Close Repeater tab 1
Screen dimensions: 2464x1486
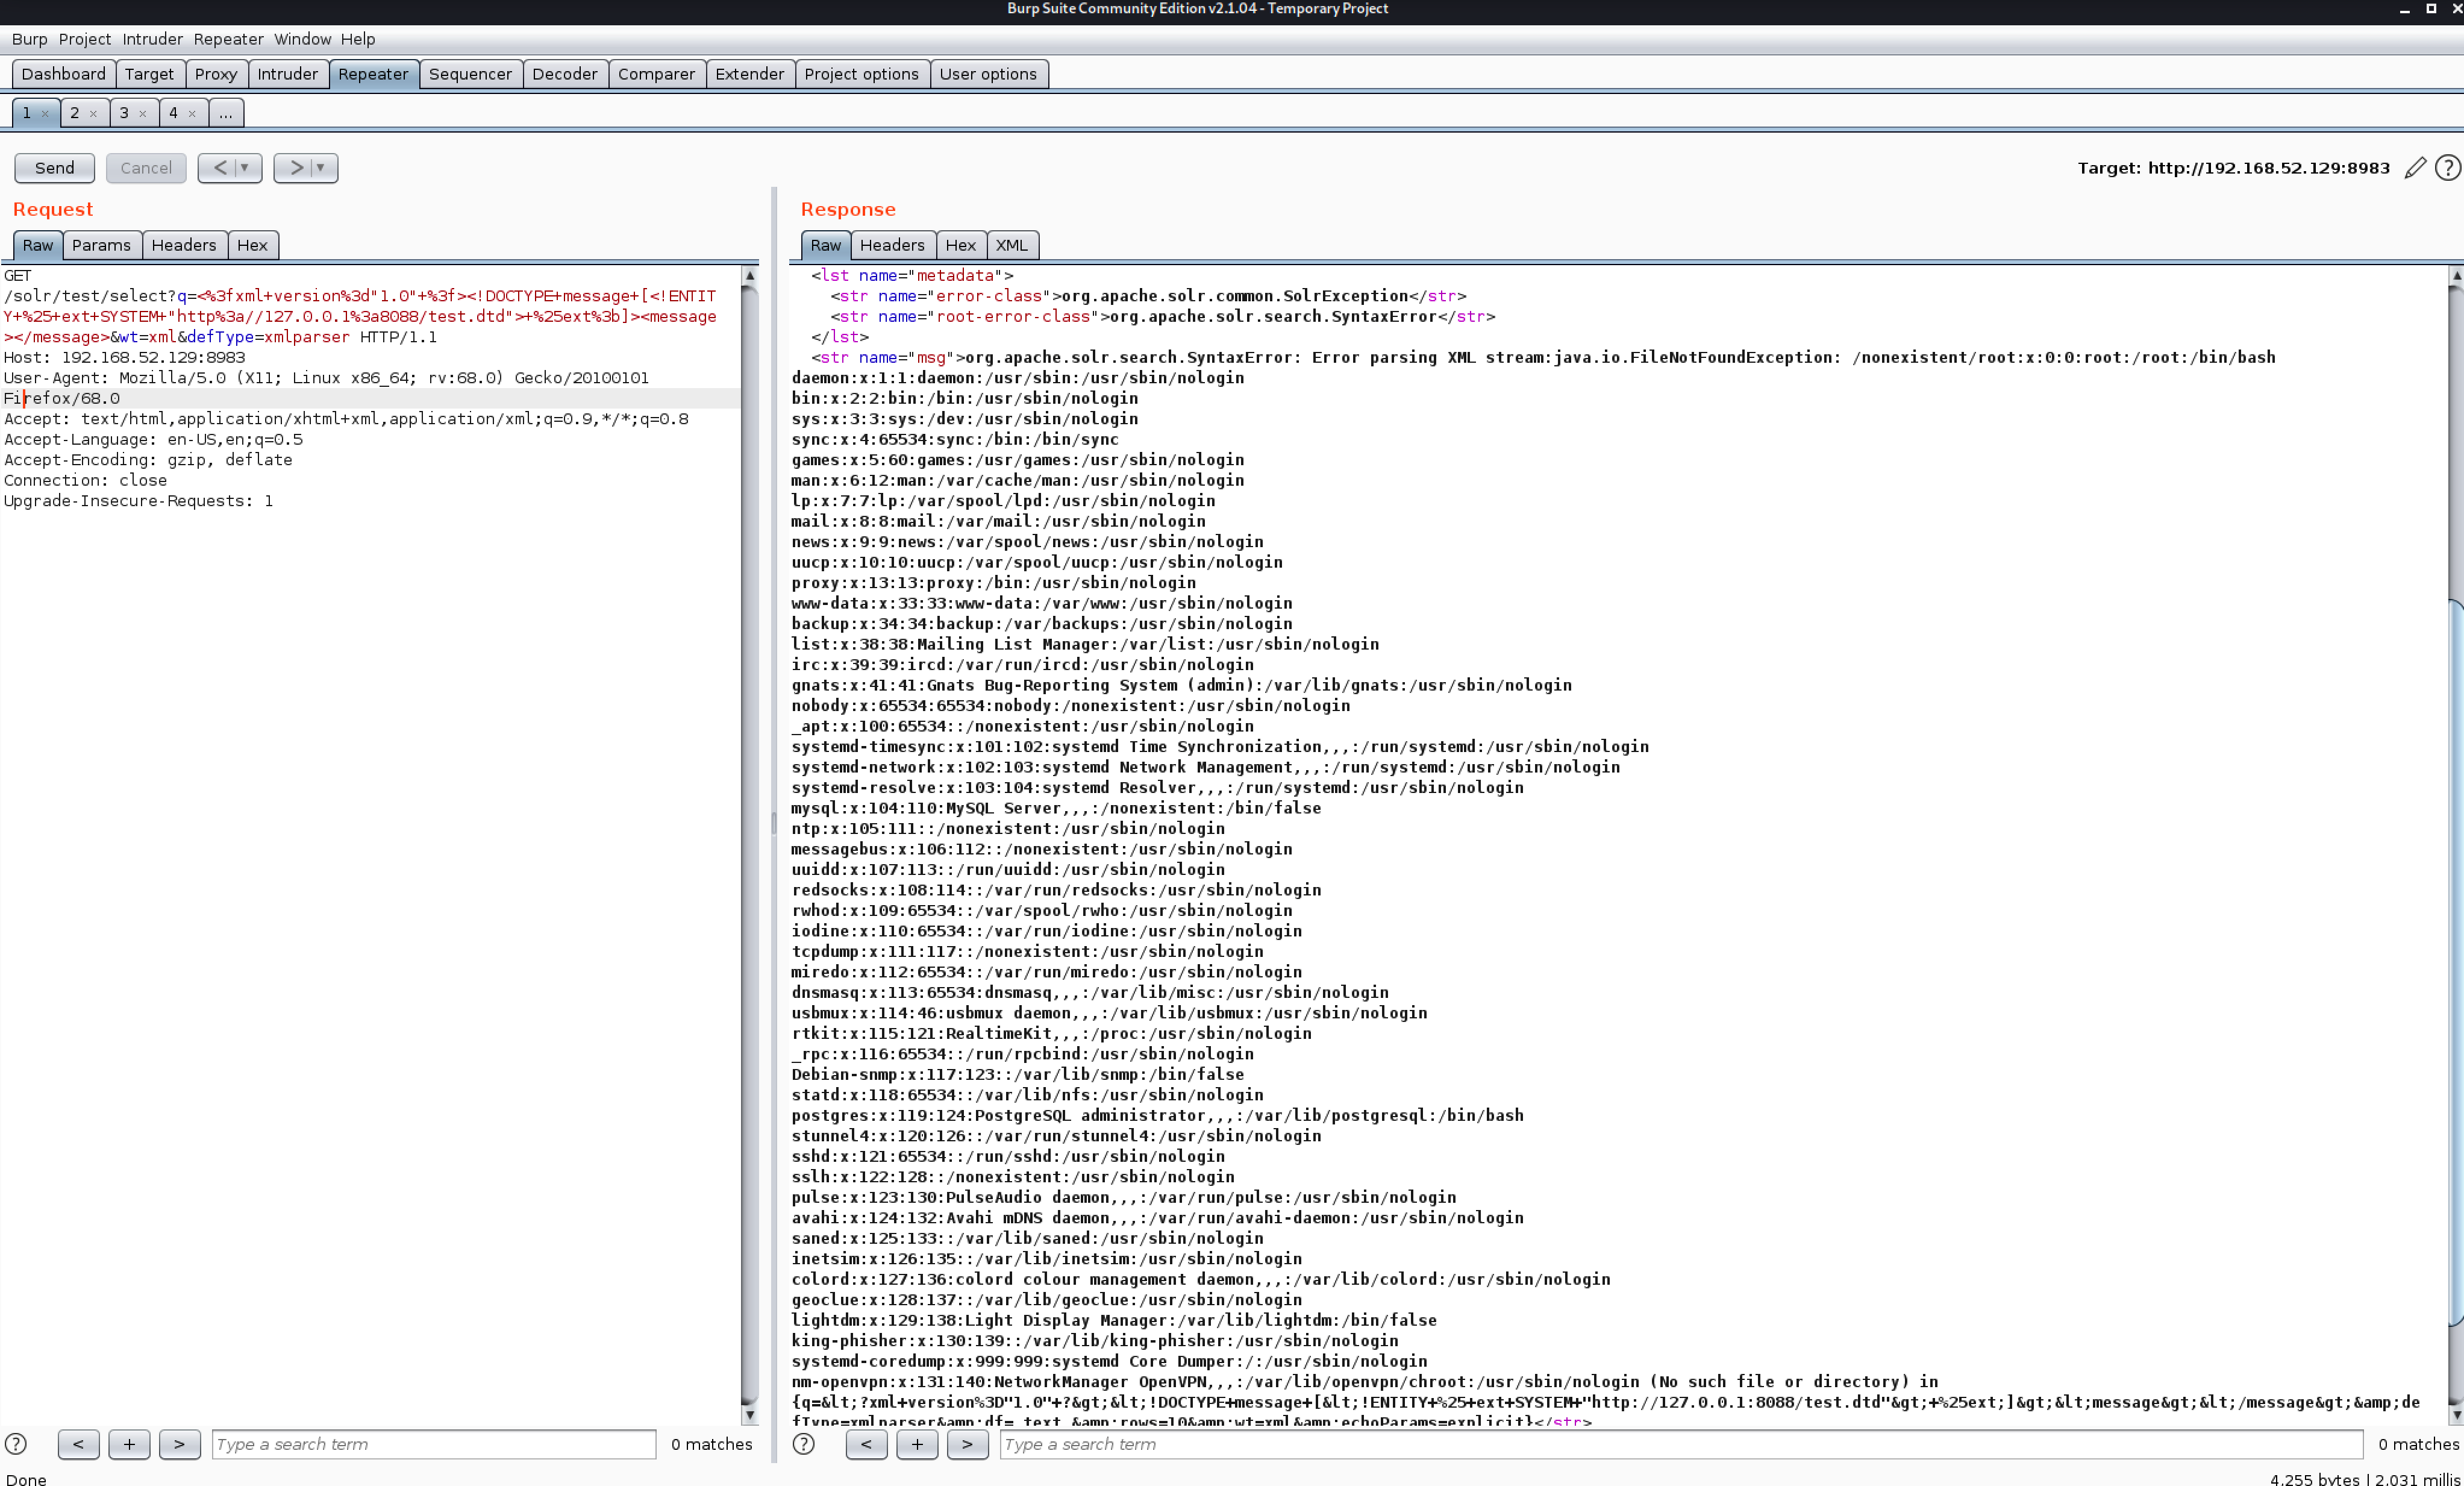[45, 114]
